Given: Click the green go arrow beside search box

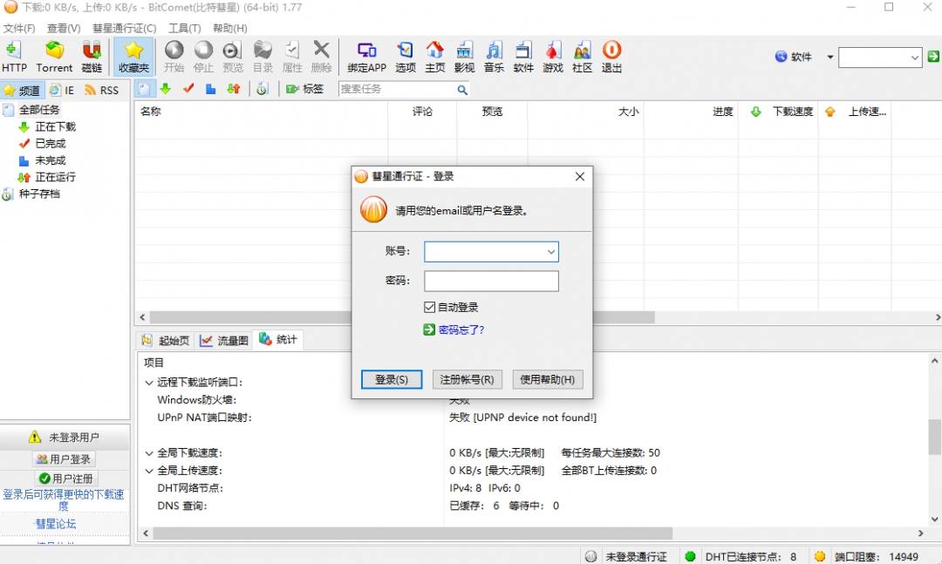Looking at the screenshot, I should (933, 57).
